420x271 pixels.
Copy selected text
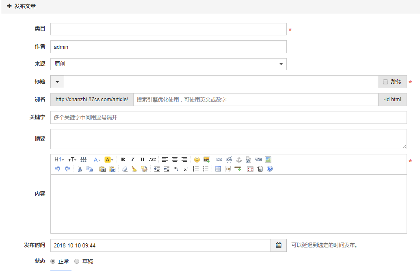89,169
